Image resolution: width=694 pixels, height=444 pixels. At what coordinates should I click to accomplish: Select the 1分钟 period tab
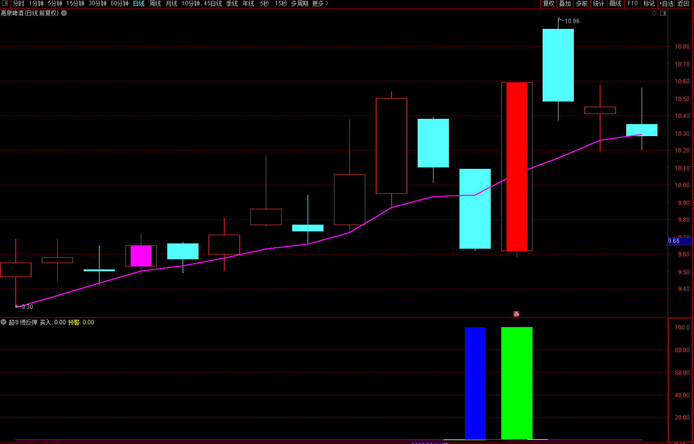pos(36,3)
